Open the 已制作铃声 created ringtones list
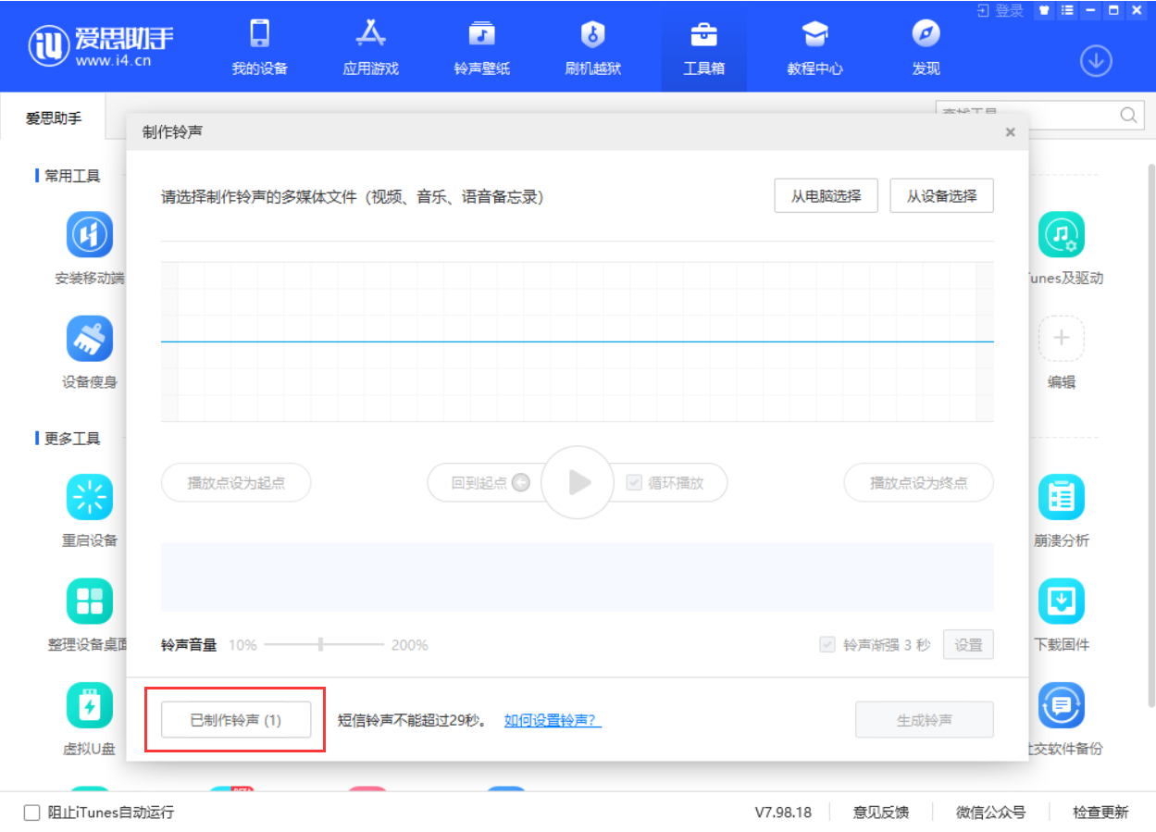 pos(236,719)
